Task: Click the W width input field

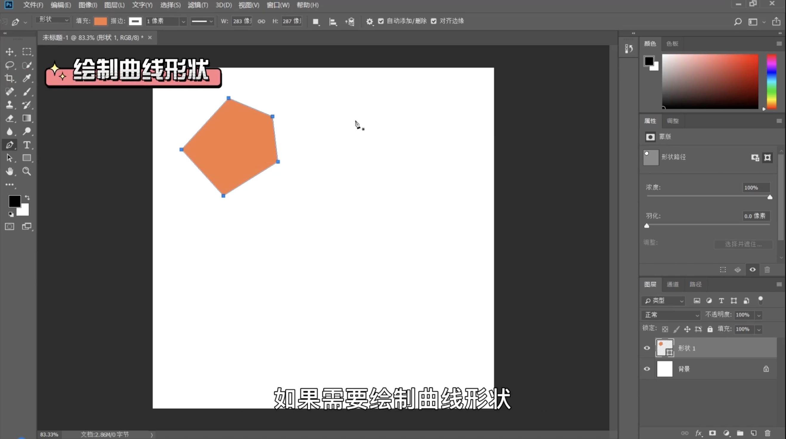Action: point(241,21)
